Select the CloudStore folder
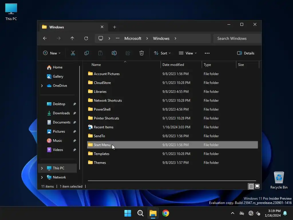The width and height of the screenshot is (293, 220). (x=172, y=83)
